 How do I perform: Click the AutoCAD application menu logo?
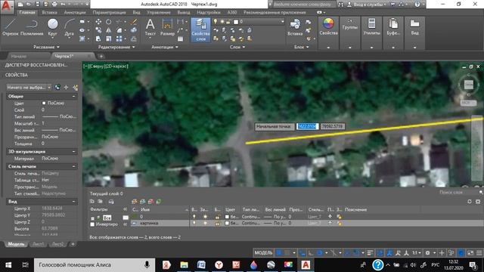[x=7, y=6]
